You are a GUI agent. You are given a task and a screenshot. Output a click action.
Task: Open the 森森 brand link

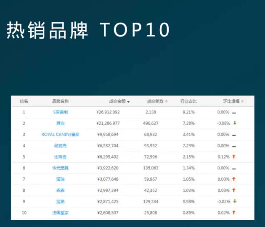60,190
